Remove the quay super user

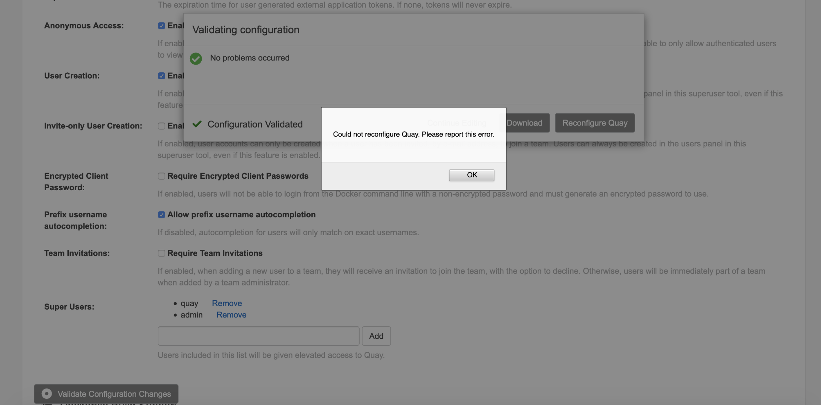(227, 303)
